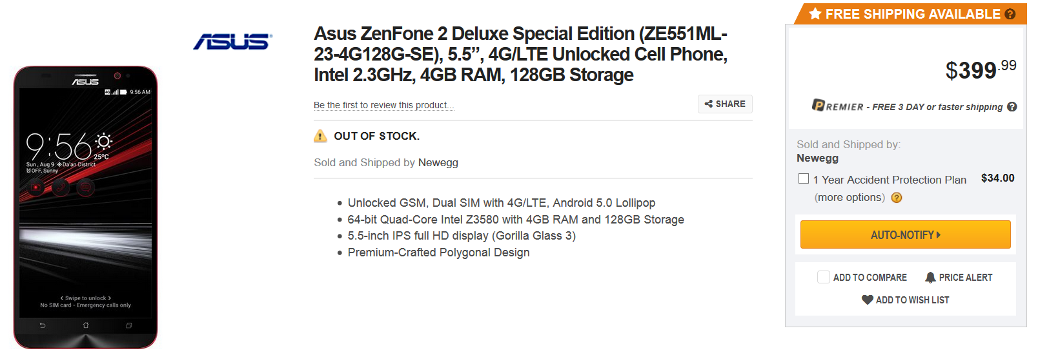Image resolution: width=1038 pixels, height=362 pixels.
Task: Click the Free Shipping Available banner
Action: coord(911,14)
